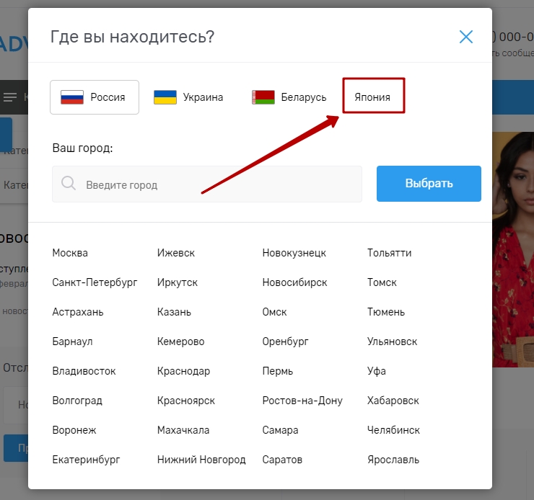The height and width of the screenshot is (500, 534).
Task: Close the location dialog with the X icon
Action: [466, 37]
